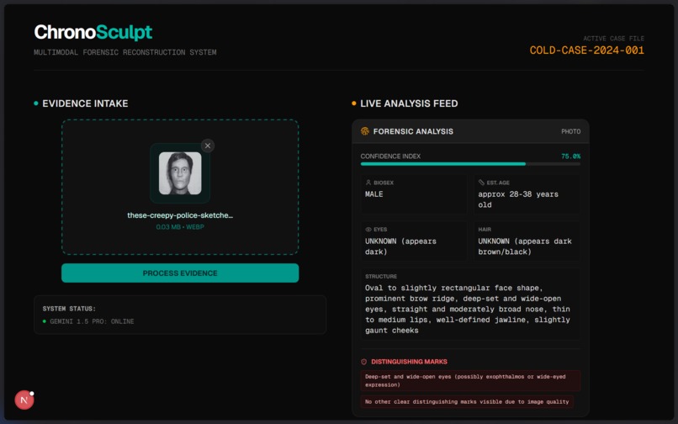Image resolution: width=678 pixels, height=424 pixels.
Task: Click the PHOTO label in analysis header
Action: [571, 131]
